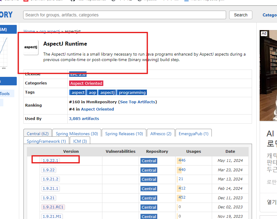Open usages count 440
Image resolution: width=277 pixels, height=219 pixels.
182,170
